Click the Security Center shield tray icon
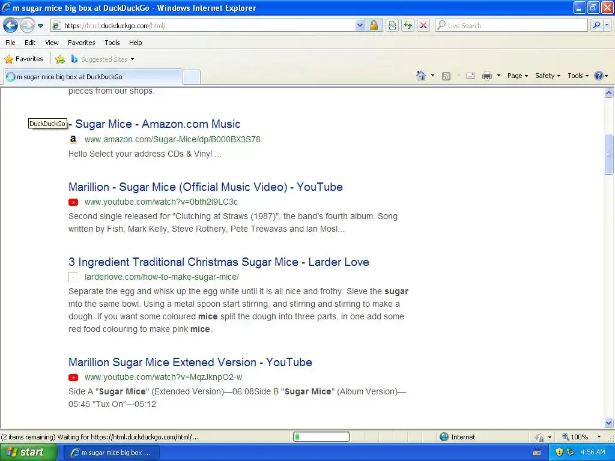Image resolution: width=615 pixels, height=461 pixels. [559, 453]
